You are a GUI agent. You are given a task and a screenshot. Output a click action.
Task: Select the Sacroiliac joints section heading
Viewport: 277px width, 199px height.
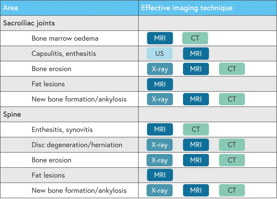click(29, 23)
